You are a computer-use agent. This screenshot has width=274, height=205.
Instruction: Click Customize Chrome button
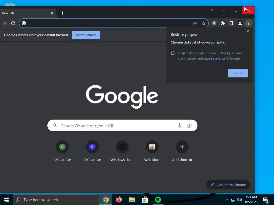pyautogui.click(x=228, y=185)
